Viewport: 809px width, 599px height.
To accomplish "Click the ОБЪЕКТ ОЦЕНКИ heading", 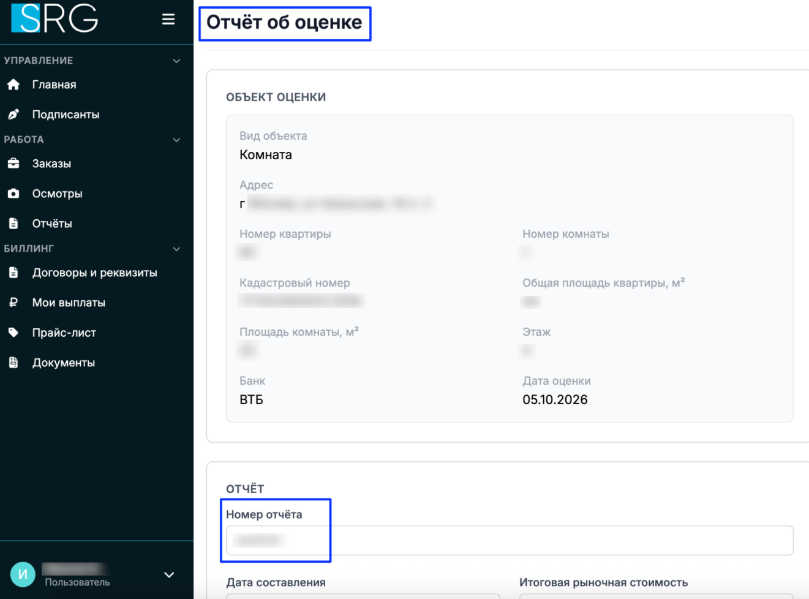I will pos(276,97).
